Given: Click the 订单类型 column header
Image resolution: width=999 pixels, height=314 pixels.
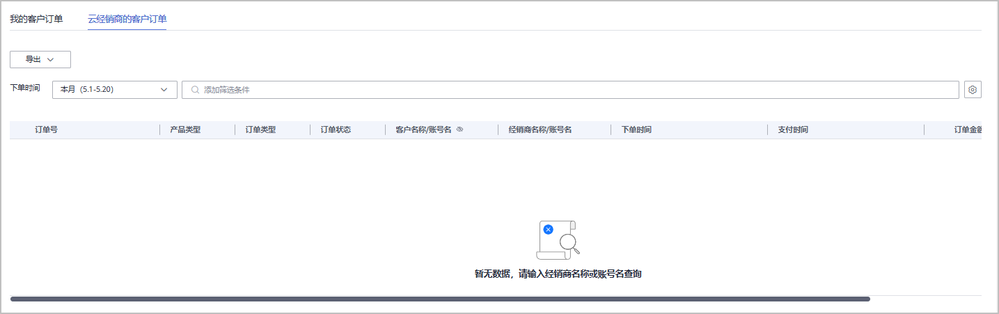Looking at the screenshot, I should click(x=260, y=129).
